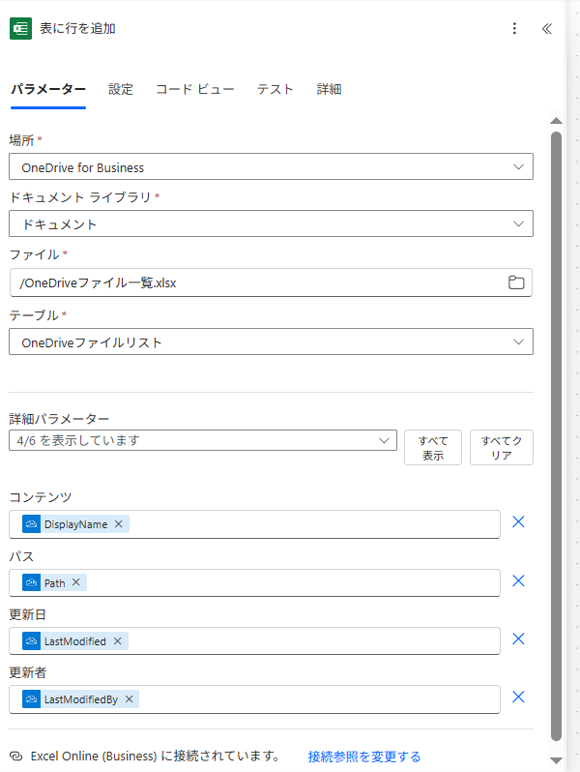Click inside the パス input field
Viewport: 580px width, 772px height.
[x=254, y=583]
